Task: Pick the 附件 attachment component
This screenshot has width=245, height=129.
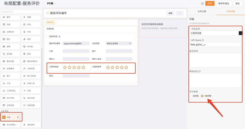Action: pyautogui.click(x=31, y=39)
